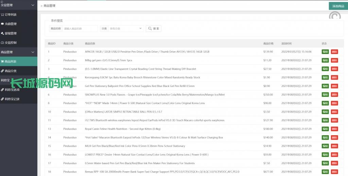This screenshot has height=176, width=348.
Task: Open the 分类 所有分类 dropdown
Action: point(126,29)
